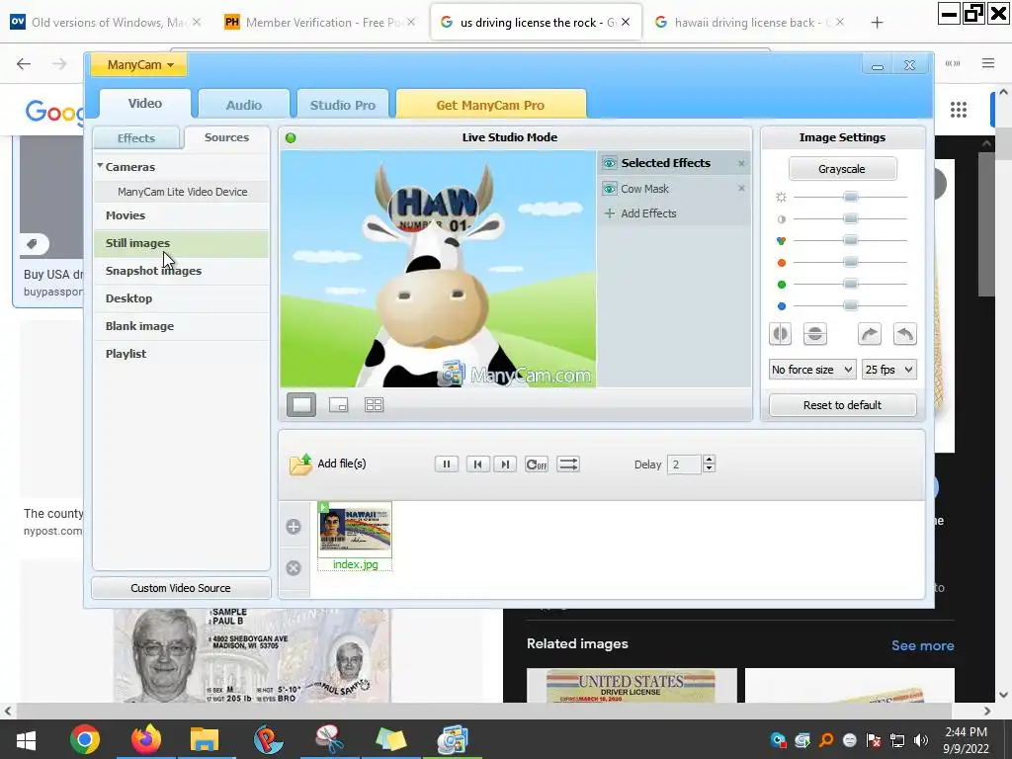The width and height of the screenshot is (1012, 759).
Task: Open the 25 fps dropdown
Action: pyautogui.click(x=888, y=370)
